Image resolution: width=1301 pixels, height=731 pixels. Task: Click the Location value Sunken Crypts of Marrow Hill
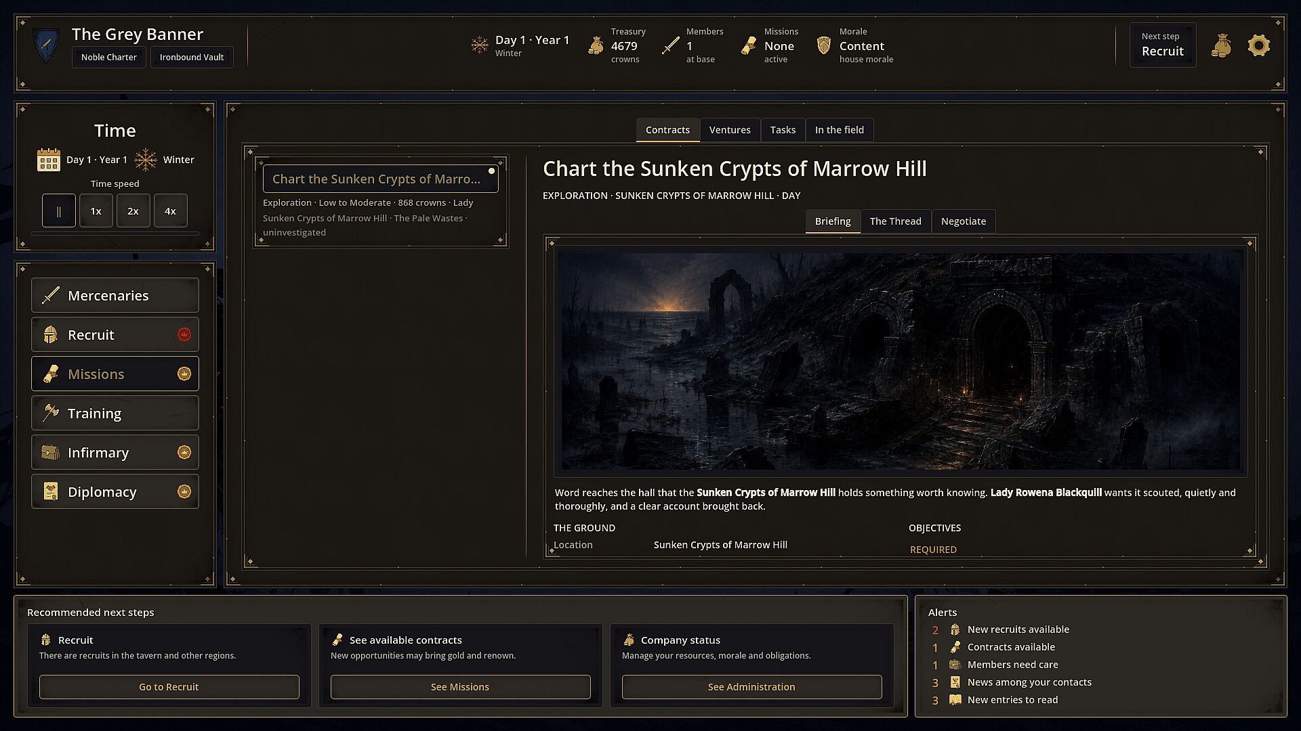[720, 545]
